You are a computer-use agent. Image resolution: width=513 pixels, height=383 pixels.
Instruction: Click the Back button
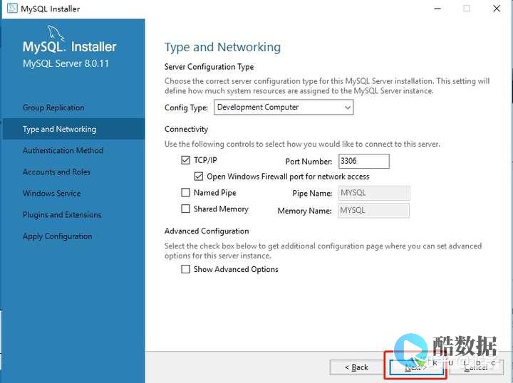356,367
